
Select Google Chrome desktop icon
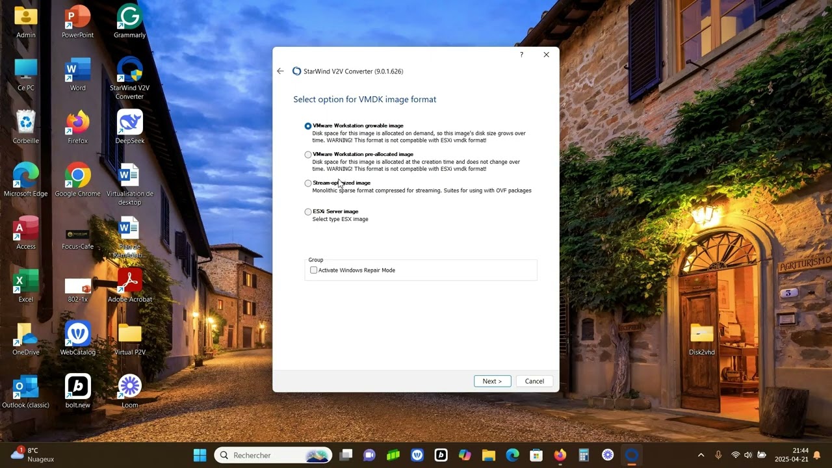click(78, 180)
